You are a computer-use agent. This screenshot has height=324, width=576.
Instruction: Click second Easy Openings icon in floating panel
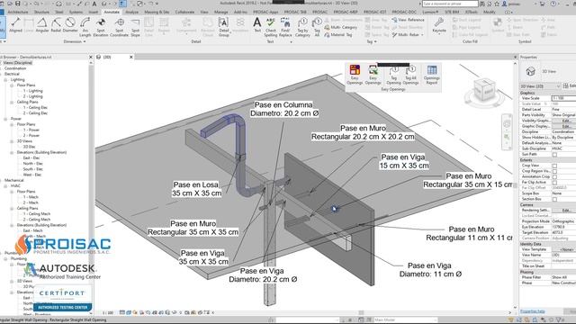tap(373, 75)
